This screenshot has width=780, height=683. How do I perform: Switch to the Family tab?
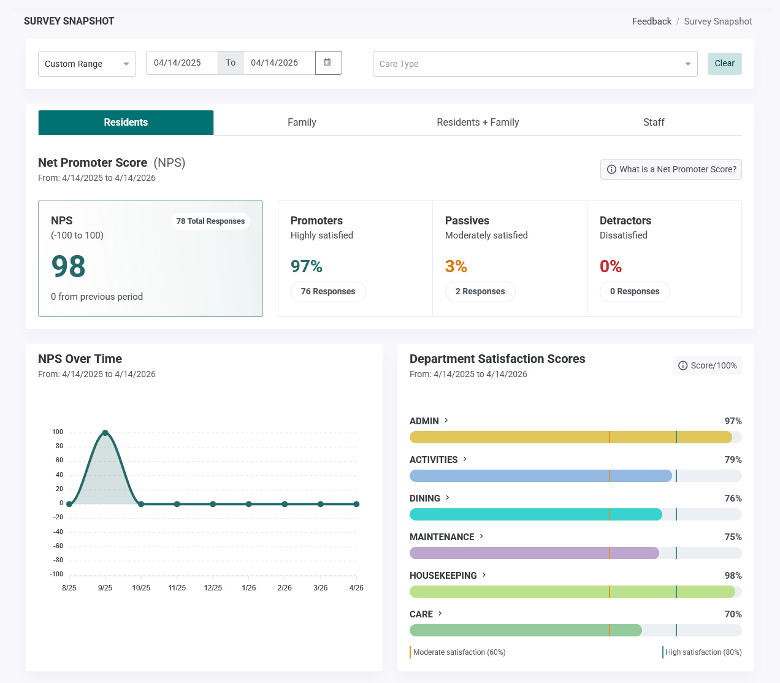coord(302,123)
